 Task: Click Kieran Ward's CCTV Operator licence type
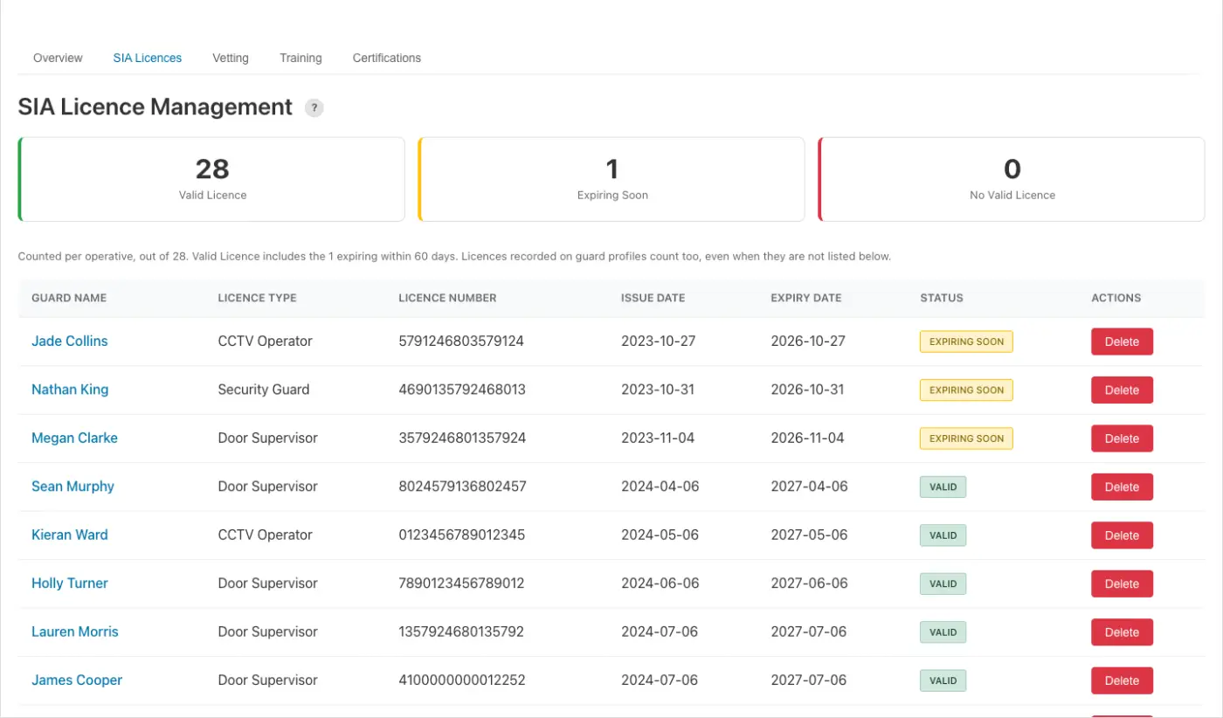tap(265, 535)
